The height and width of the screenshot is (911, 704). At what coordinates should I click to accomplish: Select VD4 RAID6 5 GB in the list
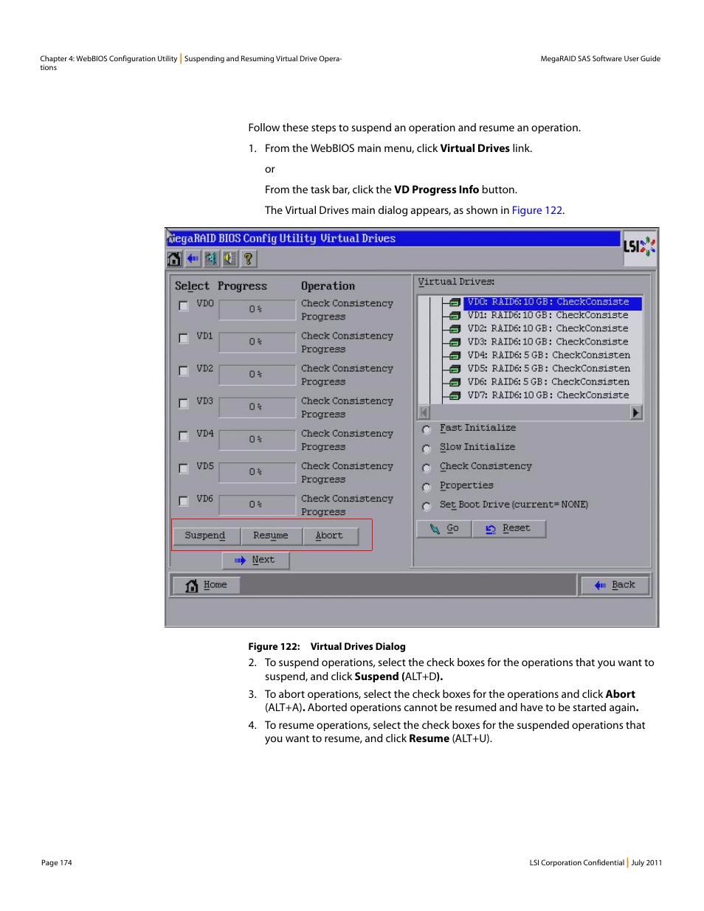pos(548,356)
